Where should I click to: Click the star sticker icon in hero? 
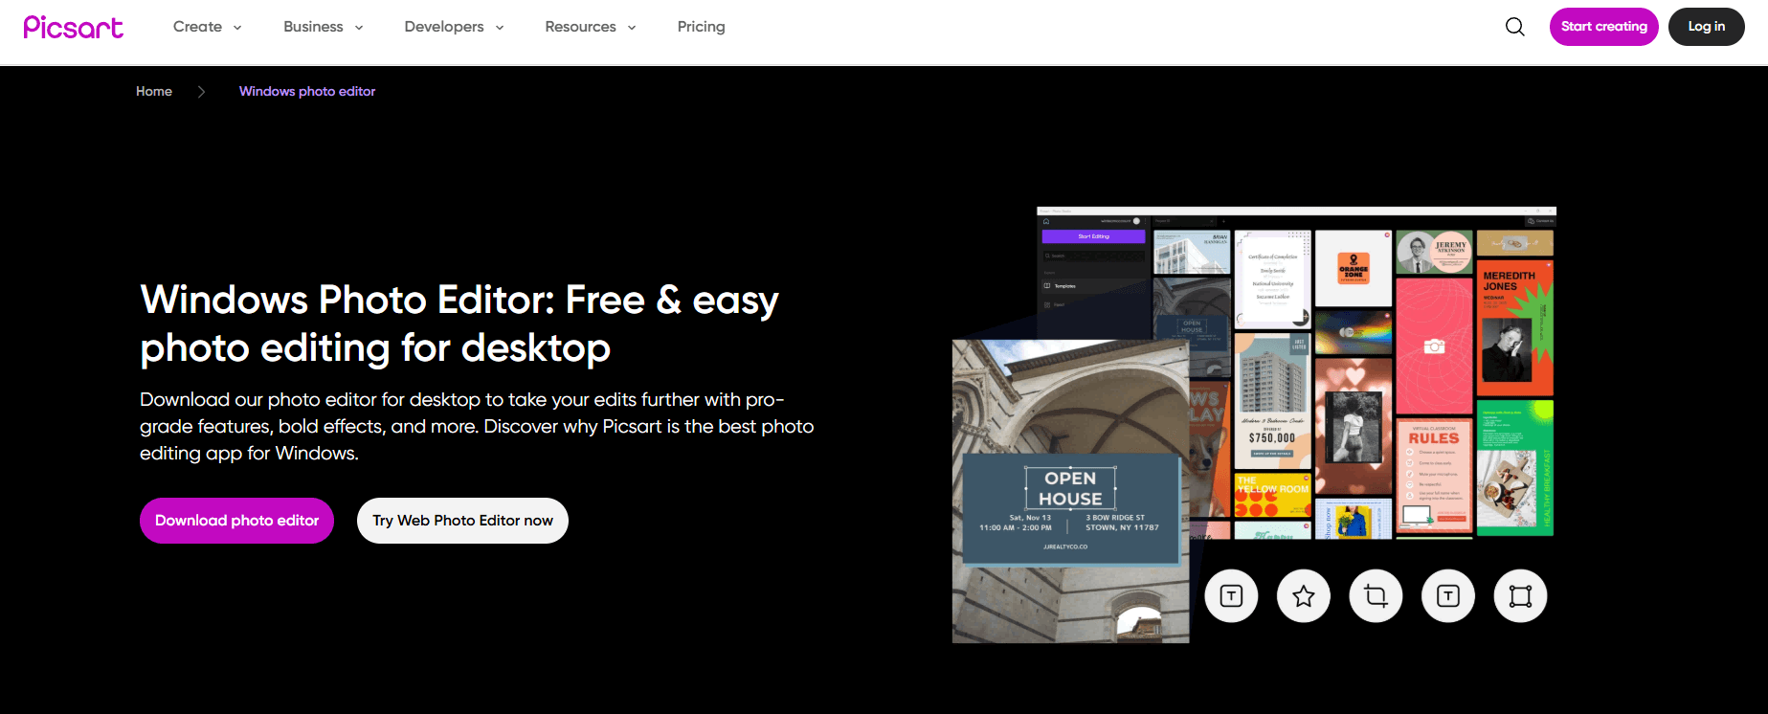[x=1303, y=596]
